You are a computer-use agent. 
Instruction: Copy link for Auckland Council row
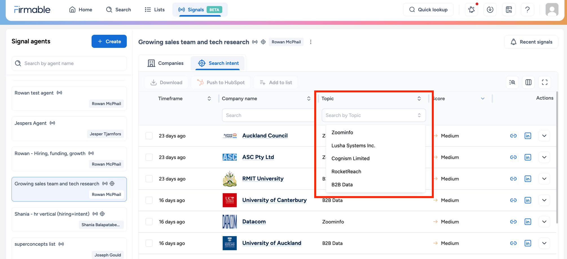click(x=513, y=136)
